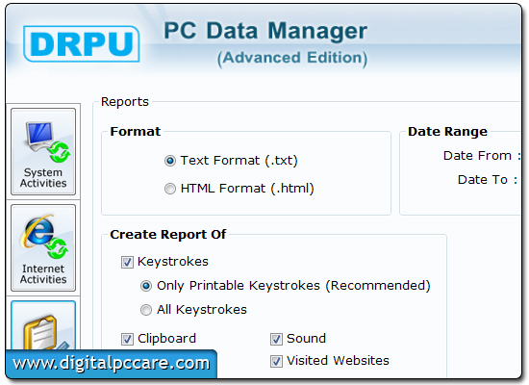Select the clipboard notepad sidebar icon
Viewport: 529px width, 385px height.
(43, 325)
